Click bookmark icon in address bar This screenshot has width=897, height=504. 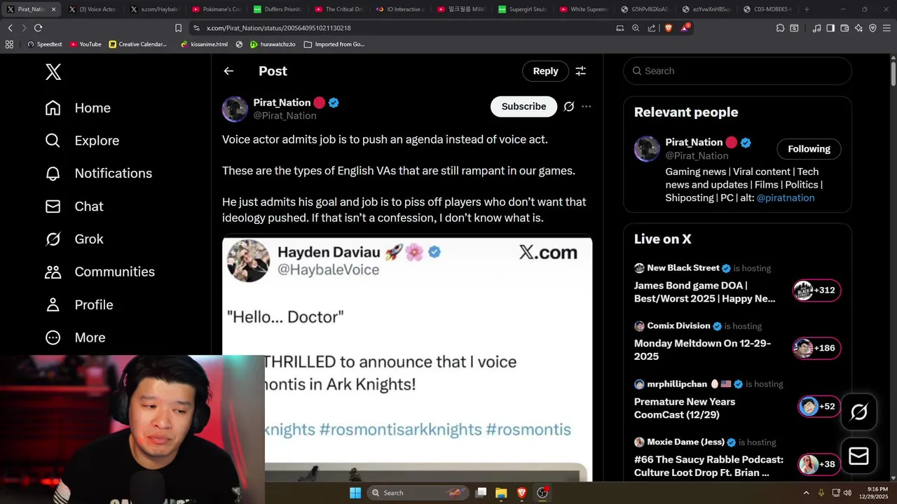pos(178,28)
